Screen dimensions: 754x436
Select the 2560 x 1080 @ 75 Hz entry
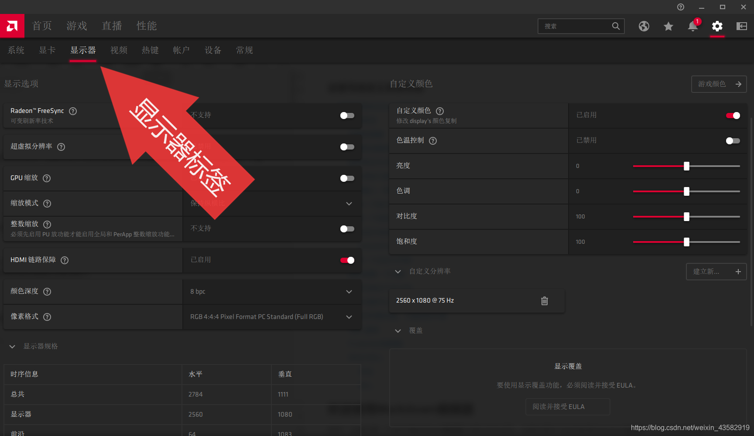click(x=477, y=301)
